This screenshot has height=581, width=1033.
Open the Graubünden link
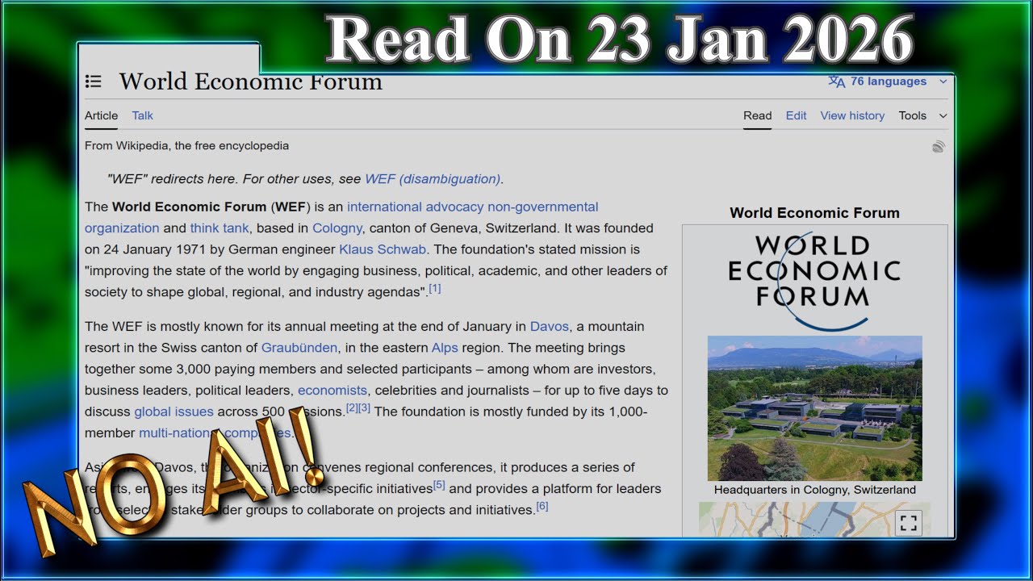(299, 348)
